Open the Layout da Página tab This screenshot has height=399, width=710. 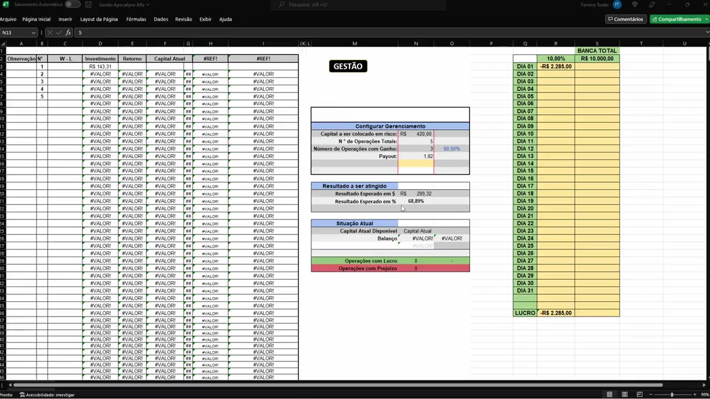click(99, 19)
